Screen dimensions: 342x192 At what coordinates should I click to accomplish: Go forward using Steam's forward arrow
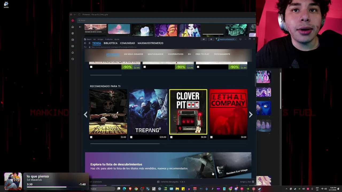coord(89,43)
